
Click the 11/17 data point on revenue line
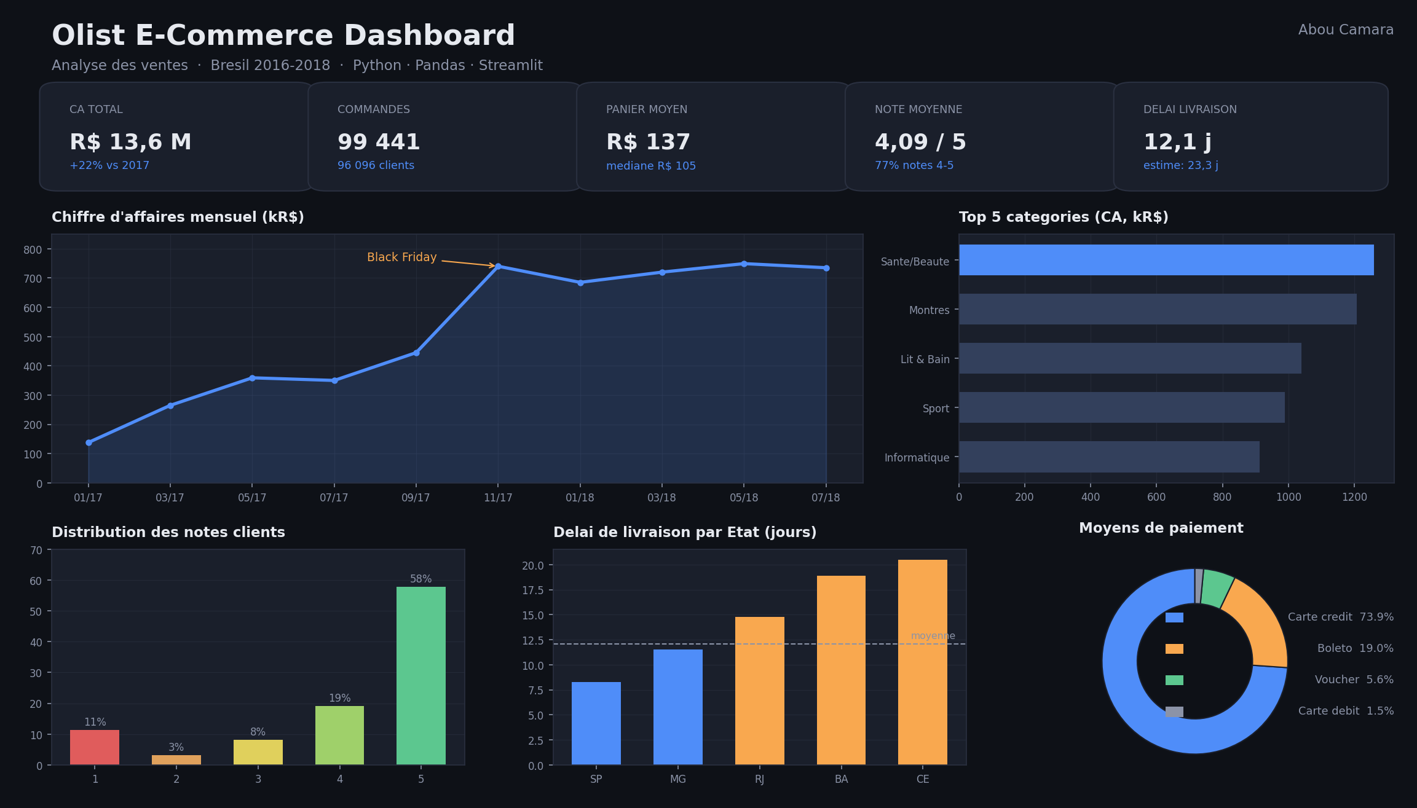(x=498, y=266)
